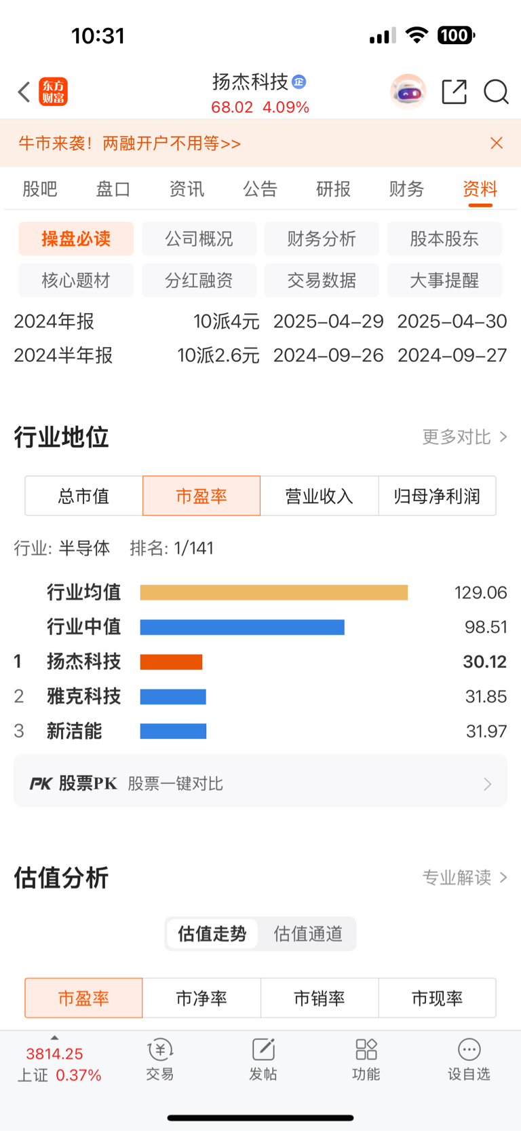Image resolution: width=521 pixels, height=1131 pixels.
Task: Toggle to 估值通道 view
Action: (x=309, y=934)
